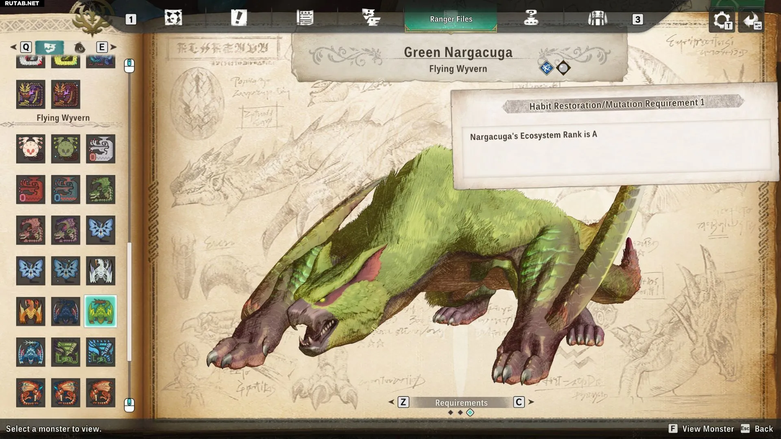This screenshot has height=439, width=781.
Task: Toggle the blue diamond habitat marker
Action: 546,68
